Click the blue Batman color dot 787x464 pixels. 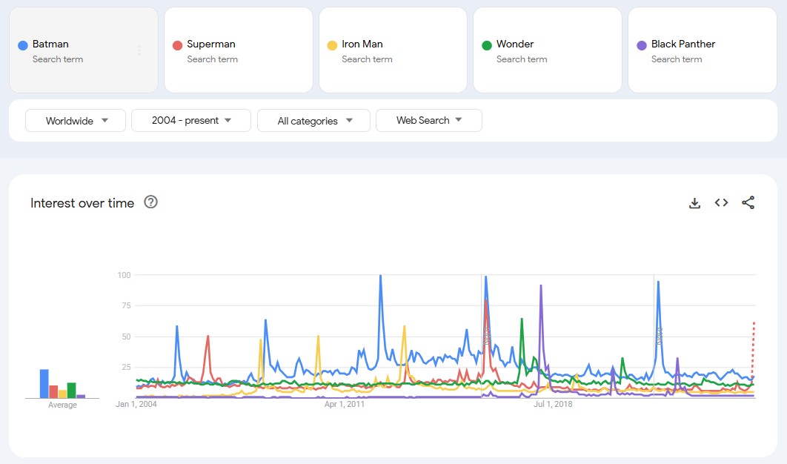tap(22, 45)
